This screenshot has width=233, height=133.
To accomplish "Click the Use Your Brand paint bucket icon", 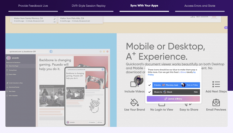I will (x=134, y=103).
